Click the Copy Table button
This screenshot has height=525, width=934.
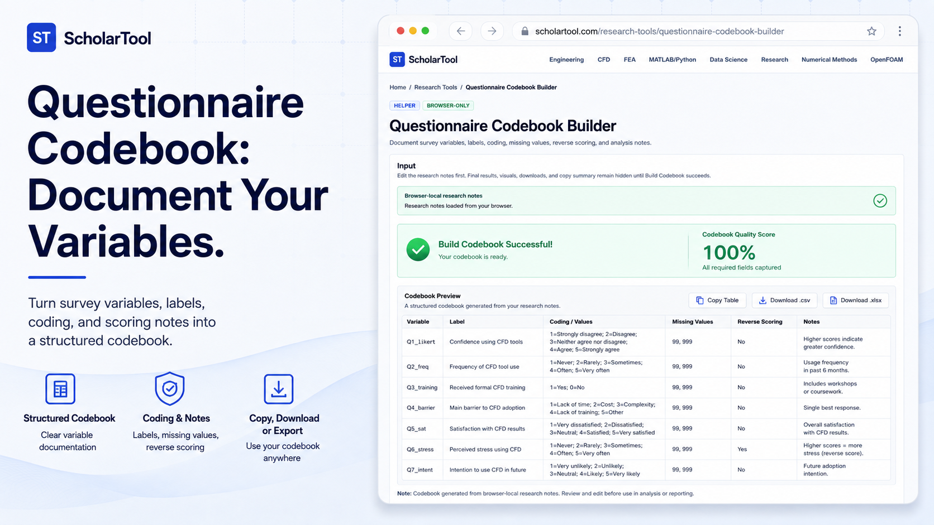(x=717, y=300)
